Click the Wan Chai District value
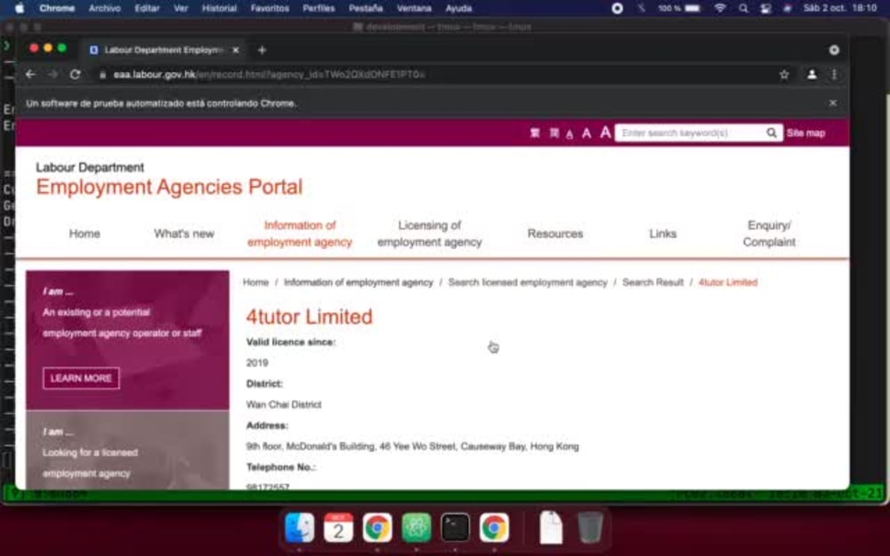This screenshot has height=556, width=890. point(284,405)
